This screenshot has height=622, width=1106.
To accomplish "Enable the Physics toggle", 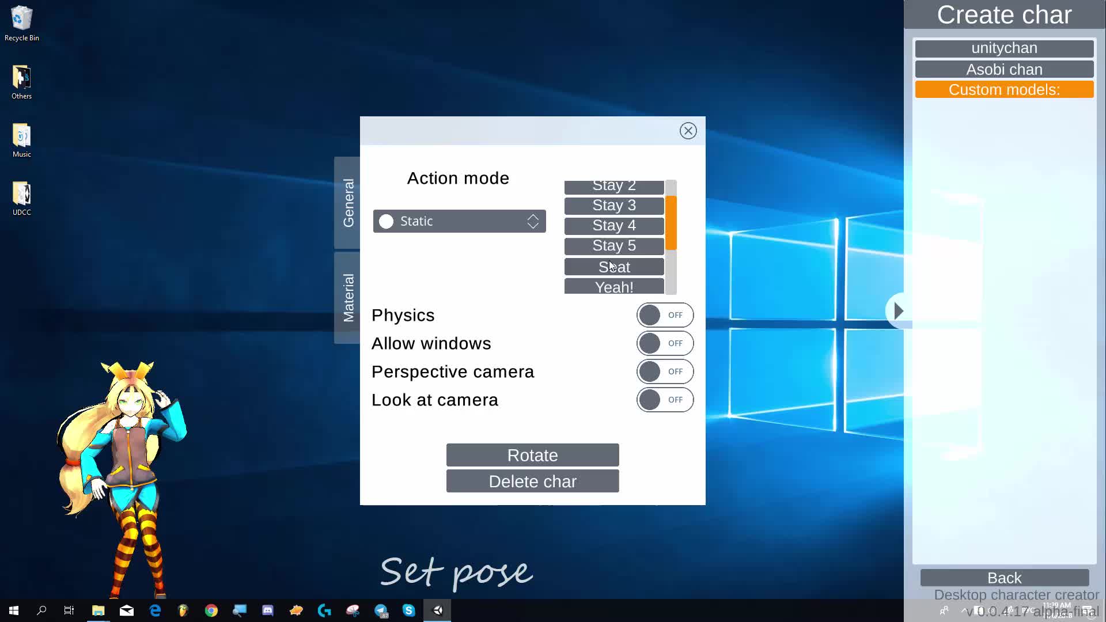I will pos(665,315).
